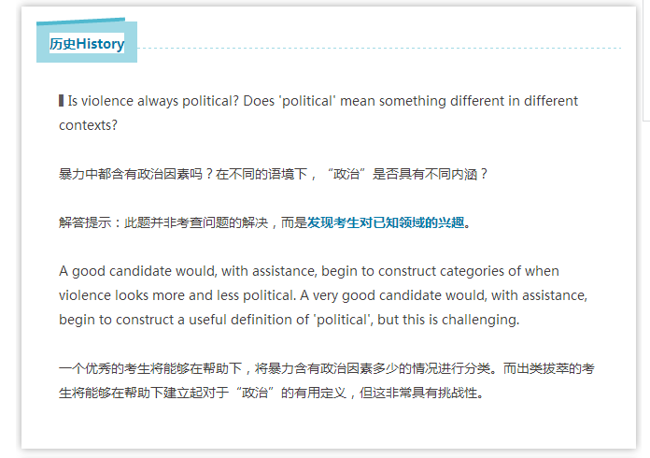Click the teal folded strip atop History tag

[81, 21]
